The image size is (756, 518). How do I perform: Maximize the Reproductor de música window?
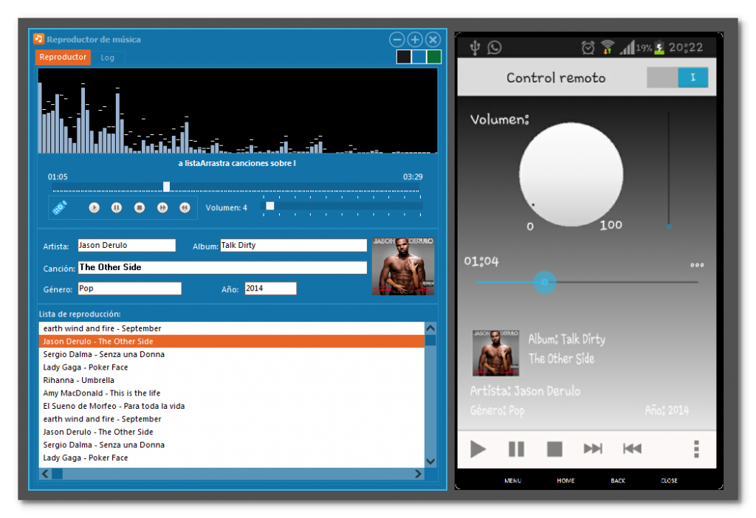[415, 40]
